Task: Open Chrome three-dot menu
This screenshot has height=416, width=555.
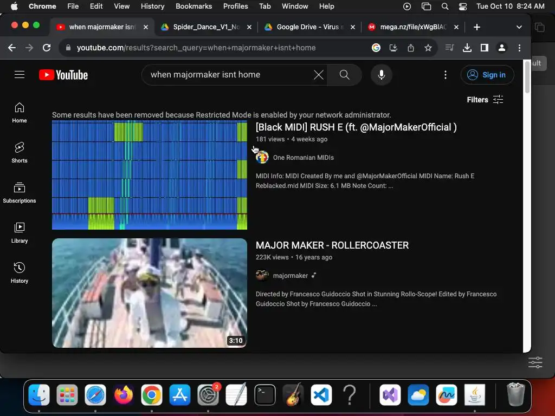Action: coord(519,48)
